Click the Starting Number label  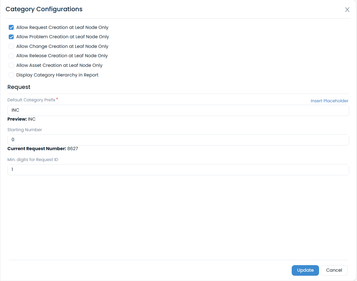(x=25, y=130)
